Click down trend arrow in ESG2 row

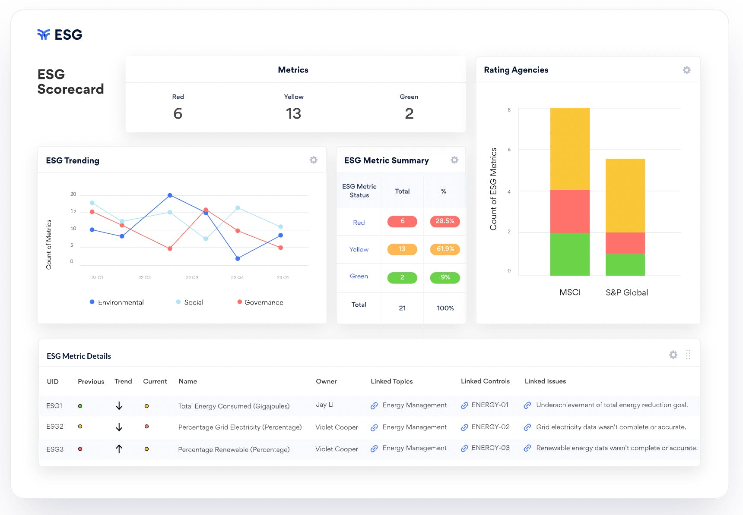(119, 427)
